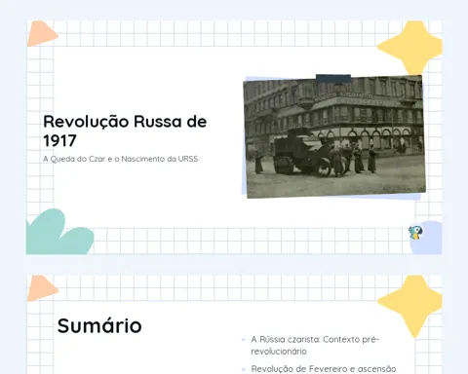The width and height of the screenshot is (468, 374).
Task: Click the bullet dot before 'A Rússia czarista'
Action: [x=244, y=340]
